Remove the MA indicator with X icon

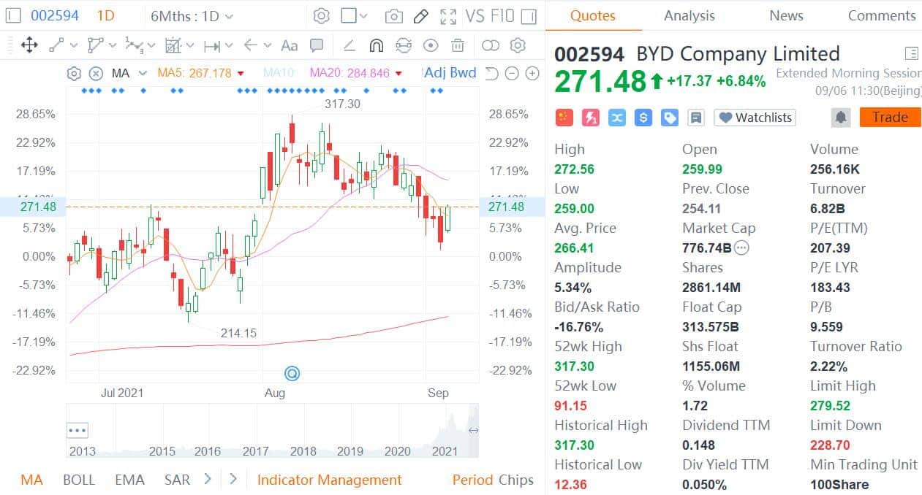tap(96, 73)
